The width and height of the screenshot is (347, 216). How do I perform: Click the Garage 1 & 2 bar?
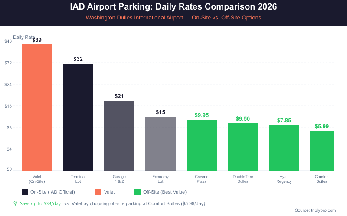(x=119, y=136)
